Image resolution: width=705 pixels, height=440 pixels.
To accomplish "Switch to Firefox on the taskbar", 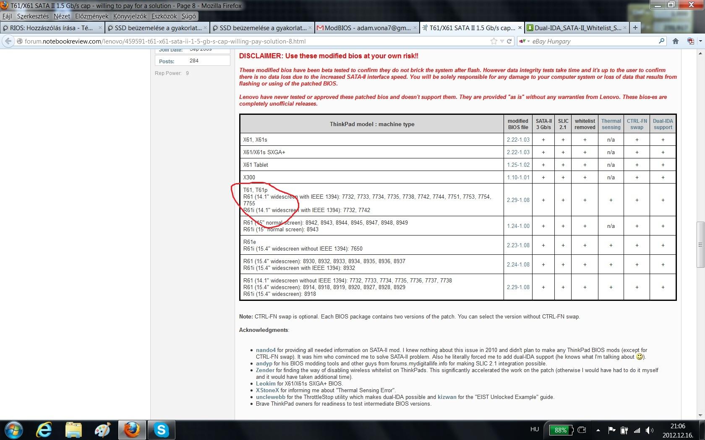I will [x=132, y=430].
